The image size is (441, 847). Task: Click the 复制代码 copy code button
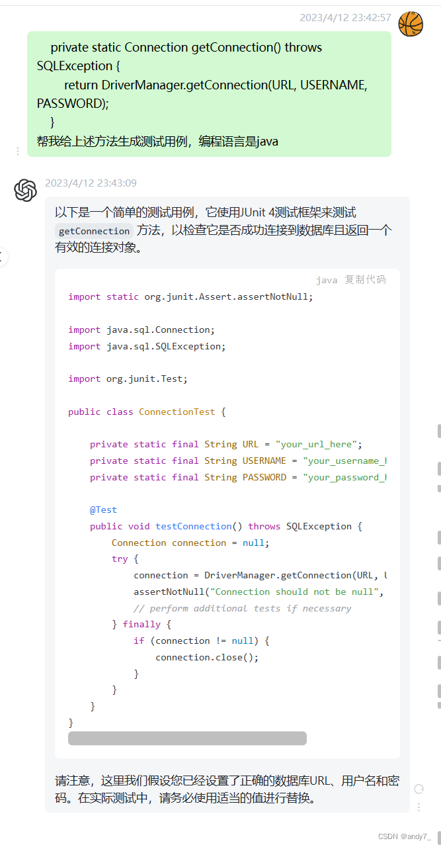[x=365, y=280]
